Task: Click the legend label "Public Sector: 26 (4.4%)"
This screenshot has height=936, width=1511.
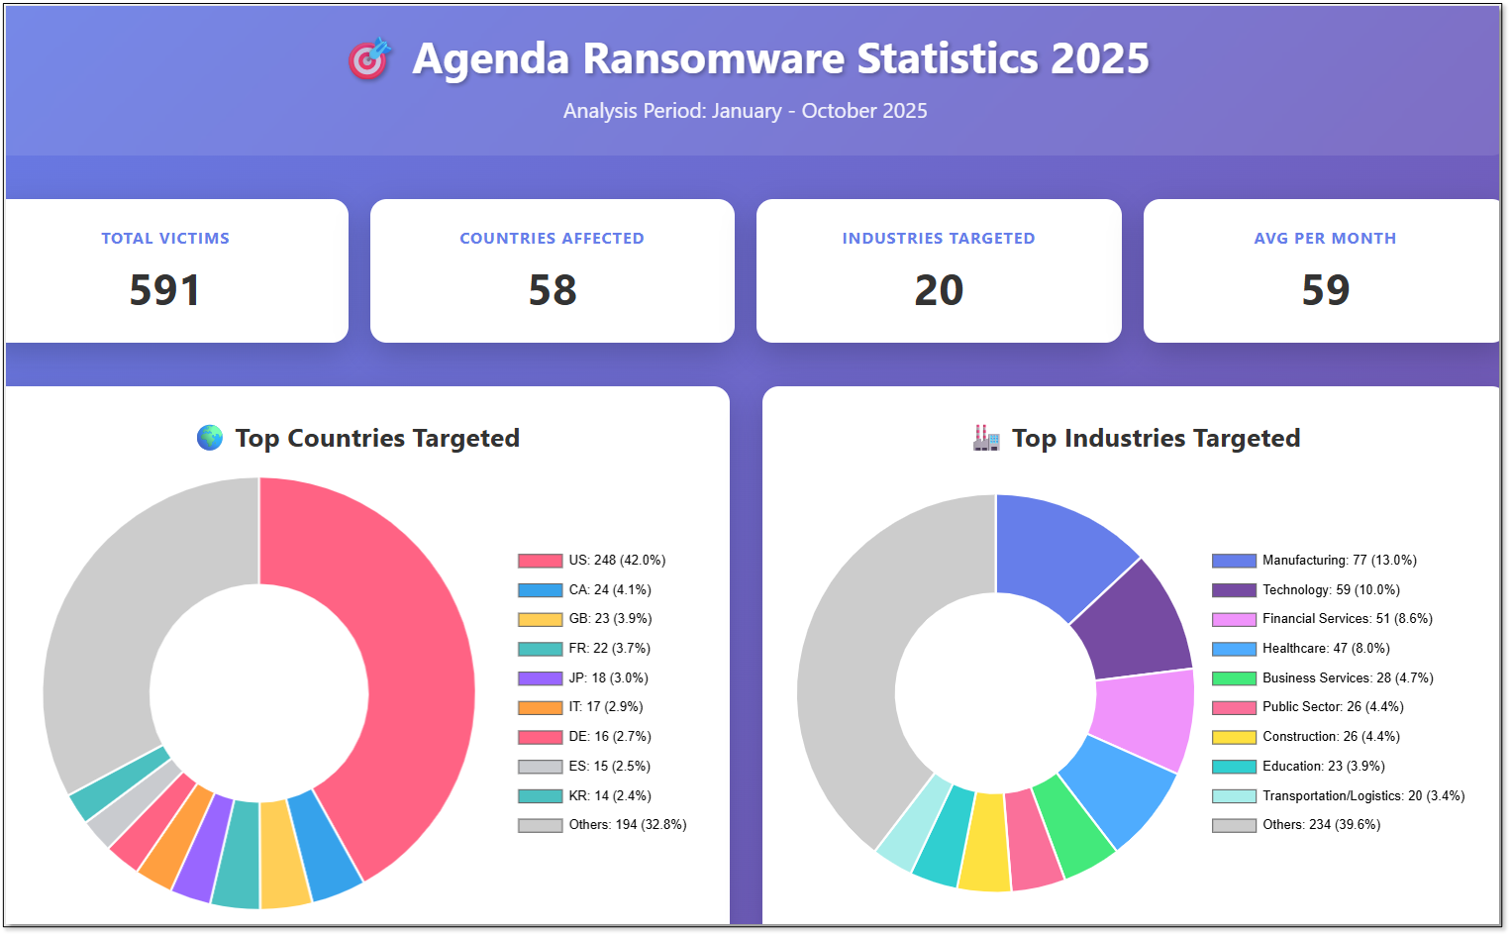Action: [1333, 707]
